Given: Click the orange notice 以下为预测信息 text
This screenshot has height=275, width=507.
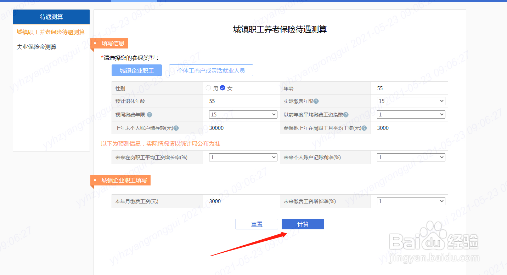Looking at the screenshot, I should coord(160,144).
